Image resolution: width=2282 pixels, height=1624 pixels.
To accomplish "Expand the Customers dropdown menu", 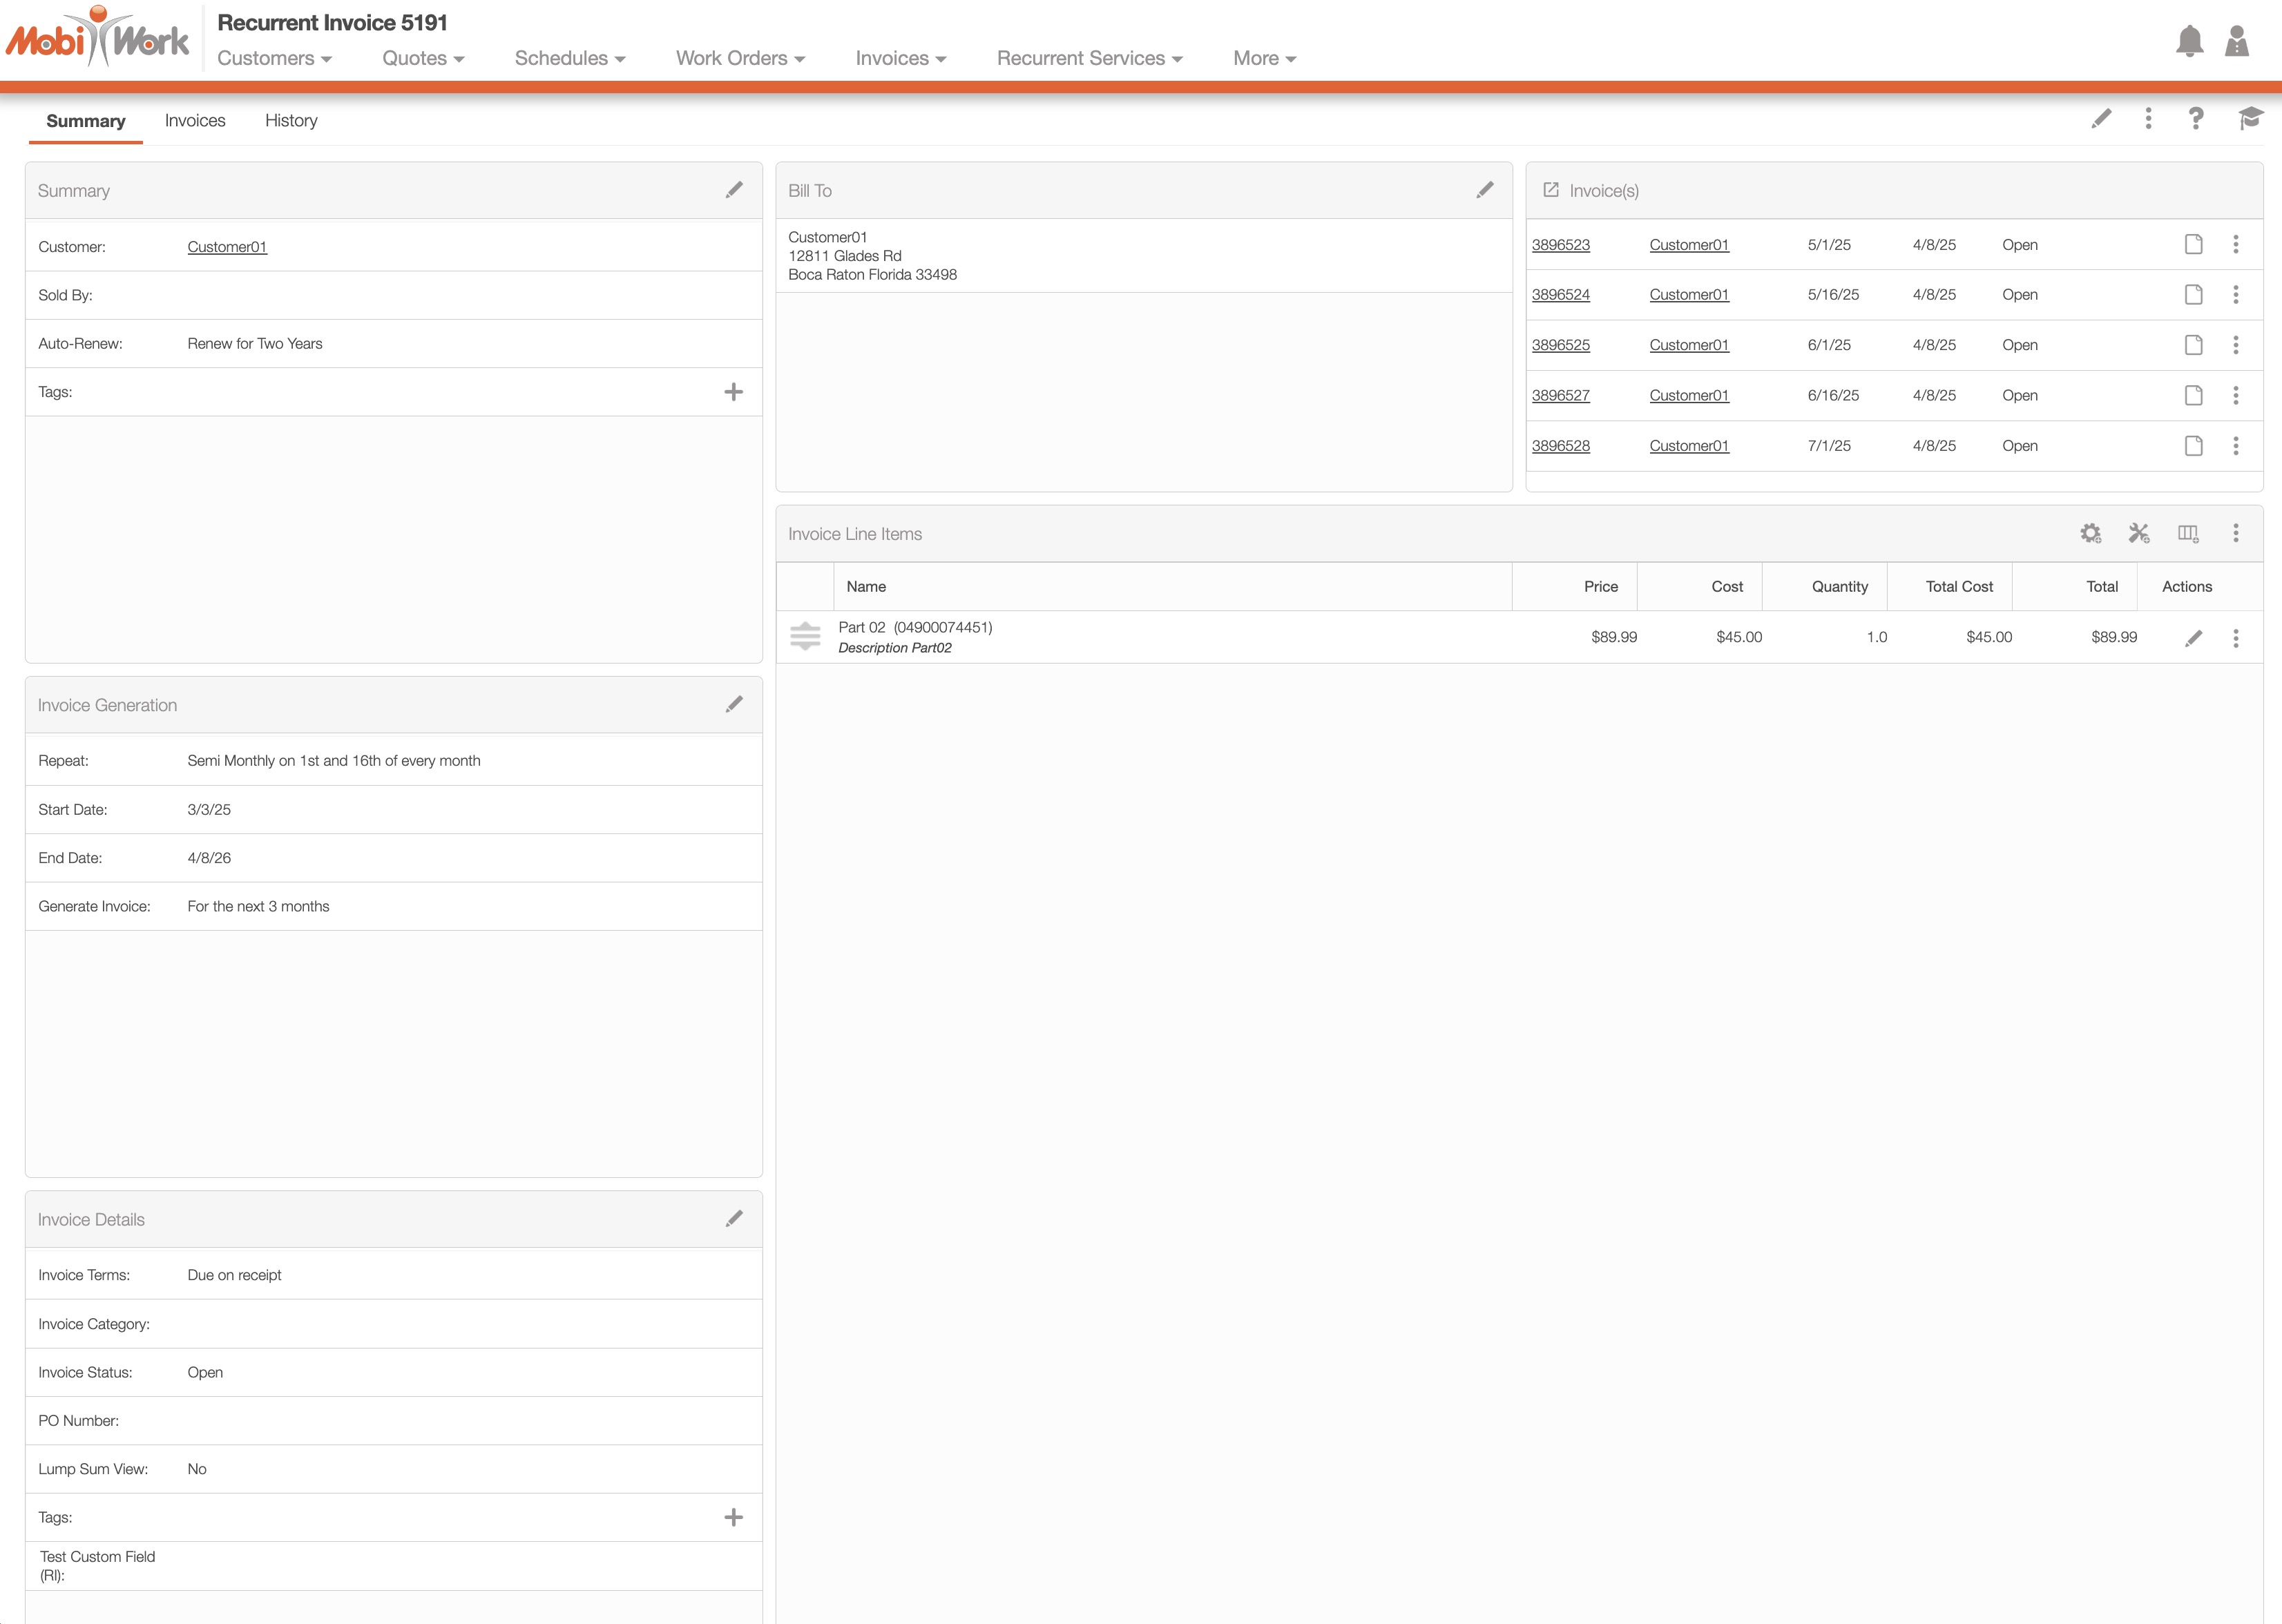I will pos(274,58).
